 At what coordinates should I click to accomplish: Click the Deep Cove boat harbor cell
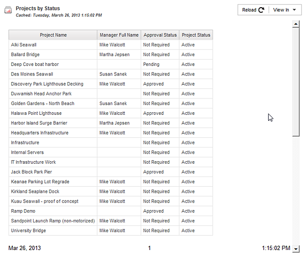point(35,64)
